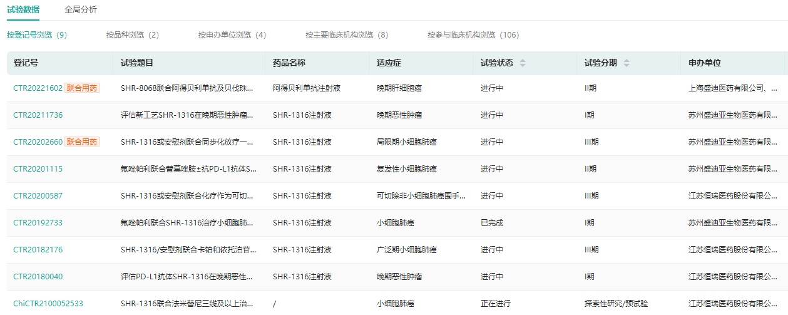Click trial title SHR-1316联合法米替尼
This screenshot has width=788, height=315.
tap(188, 304)
